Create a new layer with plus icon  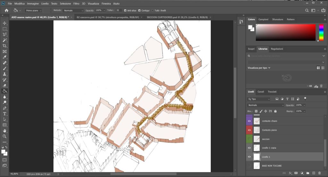[314, 173]
